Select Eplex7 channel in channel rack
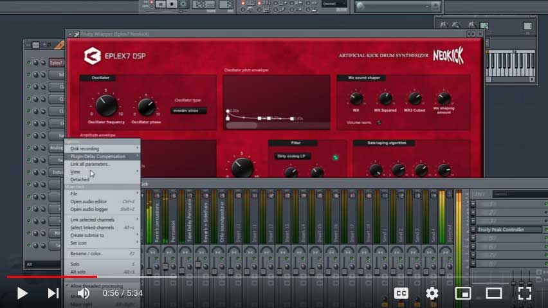548x308 pixels. [57, 63]
